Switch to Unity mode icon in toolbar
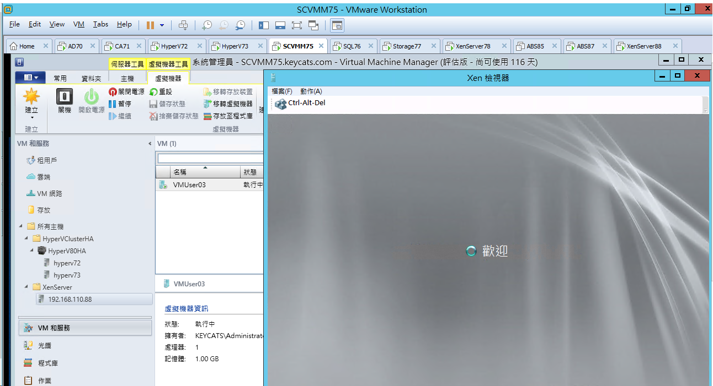This screenshot has width=713, height=386. 313,25
